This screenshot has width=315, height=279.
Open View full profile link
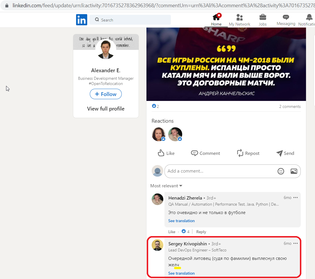pyautogui.click(x=106, y=109)
